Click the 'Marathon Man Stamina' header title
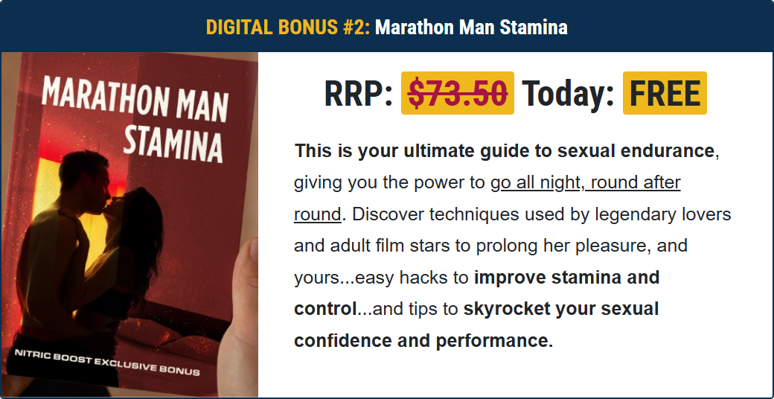Screen dimensions: 774x399 pyautogui.click(x=471, y=28)
